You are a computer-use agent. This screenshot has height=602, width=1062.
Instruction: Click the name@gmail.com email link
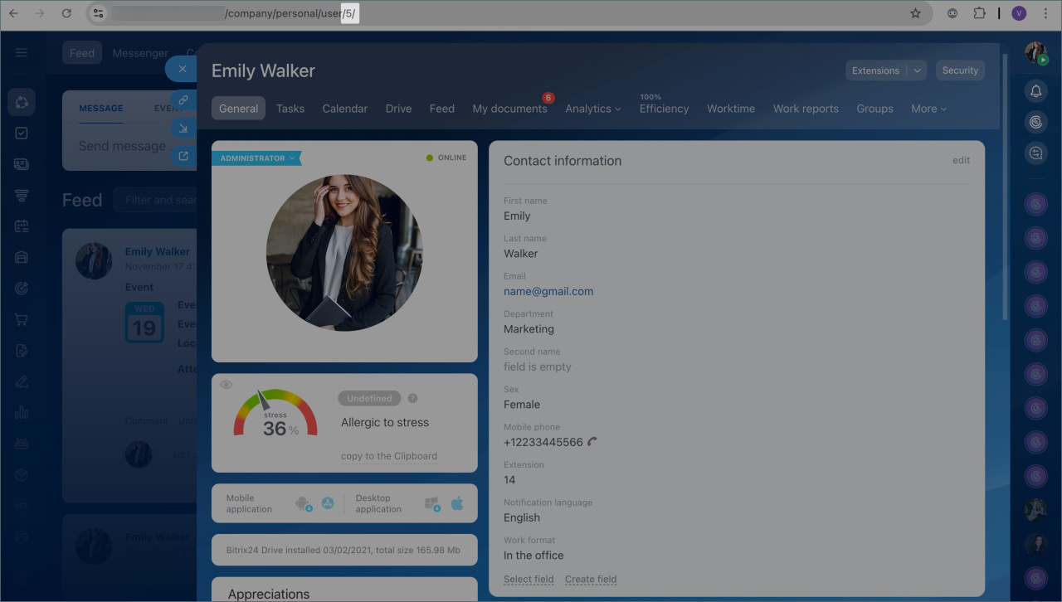[x=548, y=291]
